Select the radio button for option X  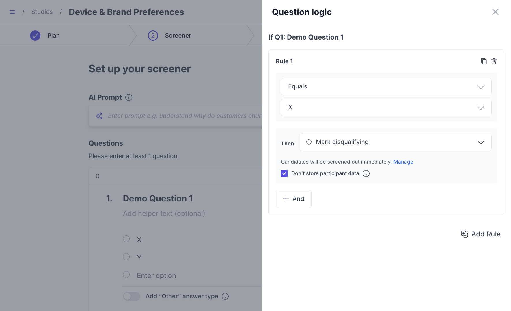pos(126,239)
